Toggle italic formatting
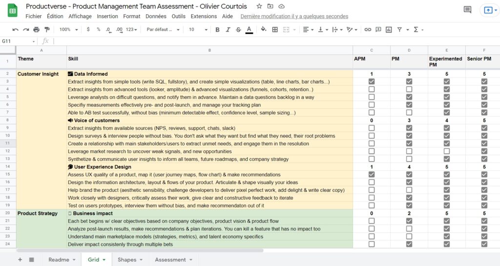This screenshot has width=500, height=266. 228,30
